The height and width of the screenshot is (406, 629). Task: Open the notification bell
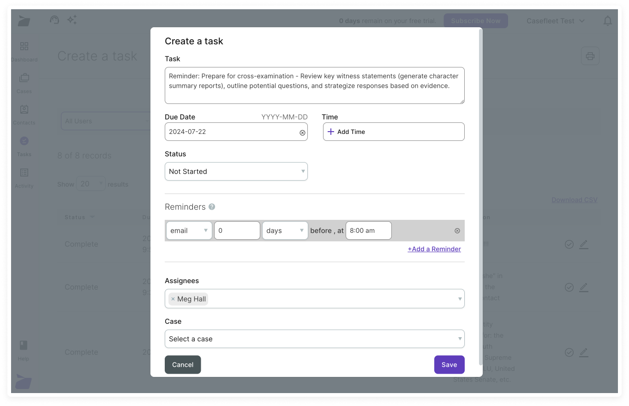[608, 20]
